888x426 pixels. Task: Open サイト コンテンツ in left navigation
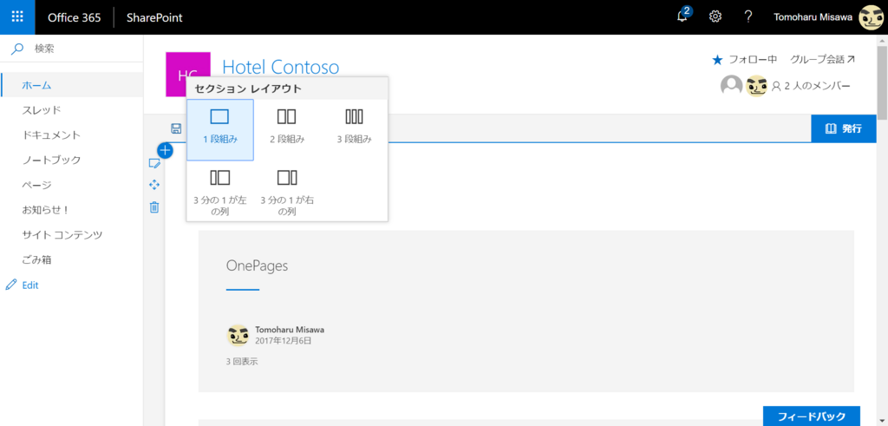coord(71,234)
